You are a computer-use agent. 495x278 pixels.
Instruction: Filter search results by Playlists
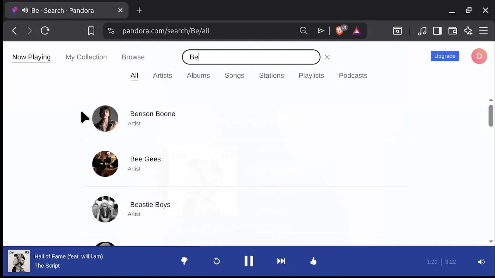tap(311, 76)
